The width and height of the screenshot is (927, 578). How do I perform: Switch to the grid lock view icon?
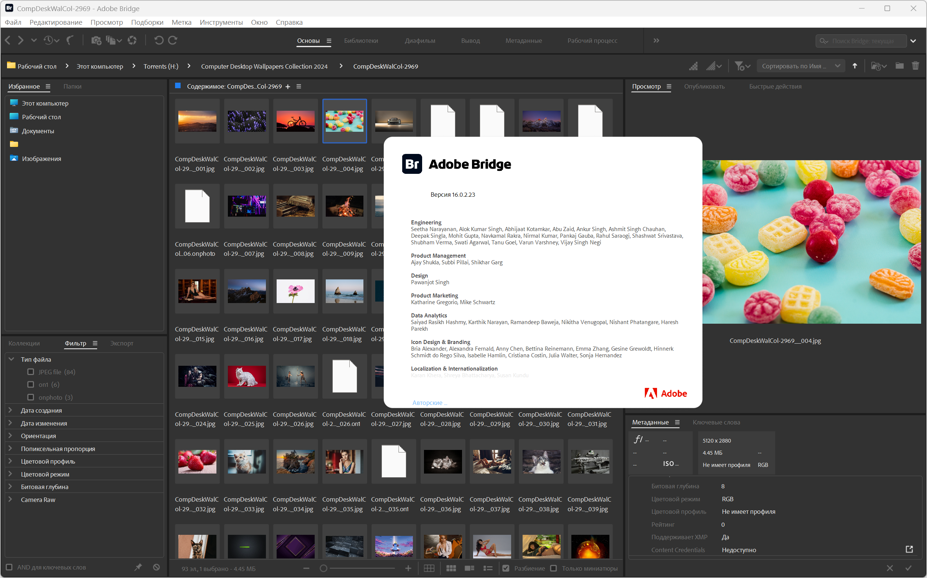(429, 568)
